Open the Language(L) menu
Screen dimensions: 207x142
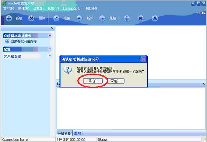[72, 9]
